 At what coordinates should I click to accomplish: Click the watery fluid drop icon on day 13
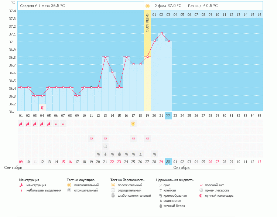pos(105,154)
